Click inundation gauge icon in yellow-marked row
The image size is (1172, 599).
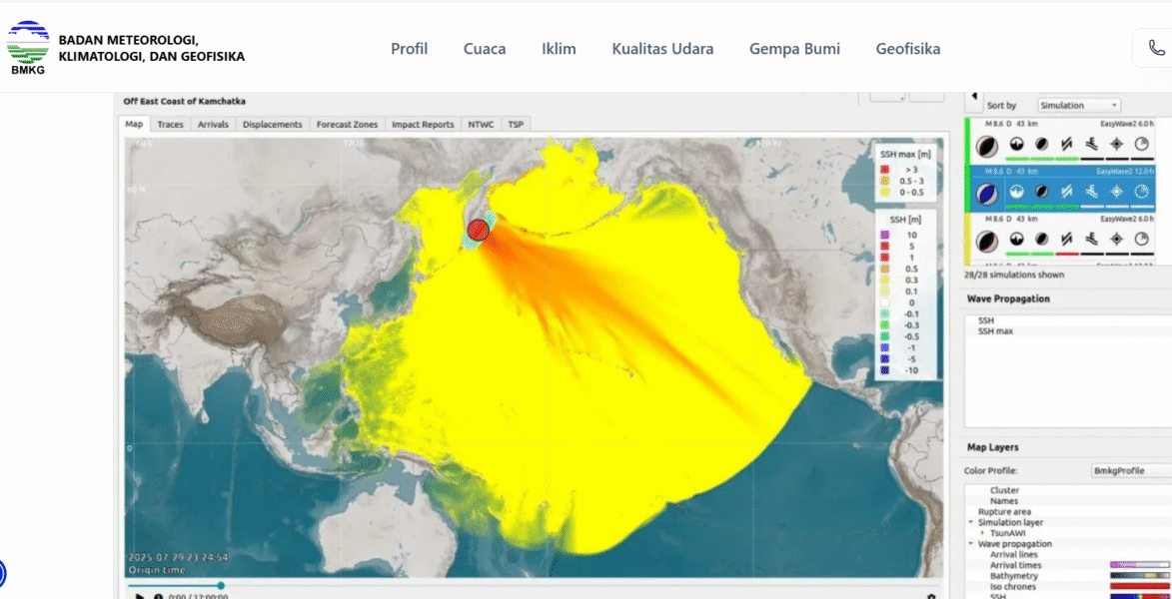[1091, 239]
